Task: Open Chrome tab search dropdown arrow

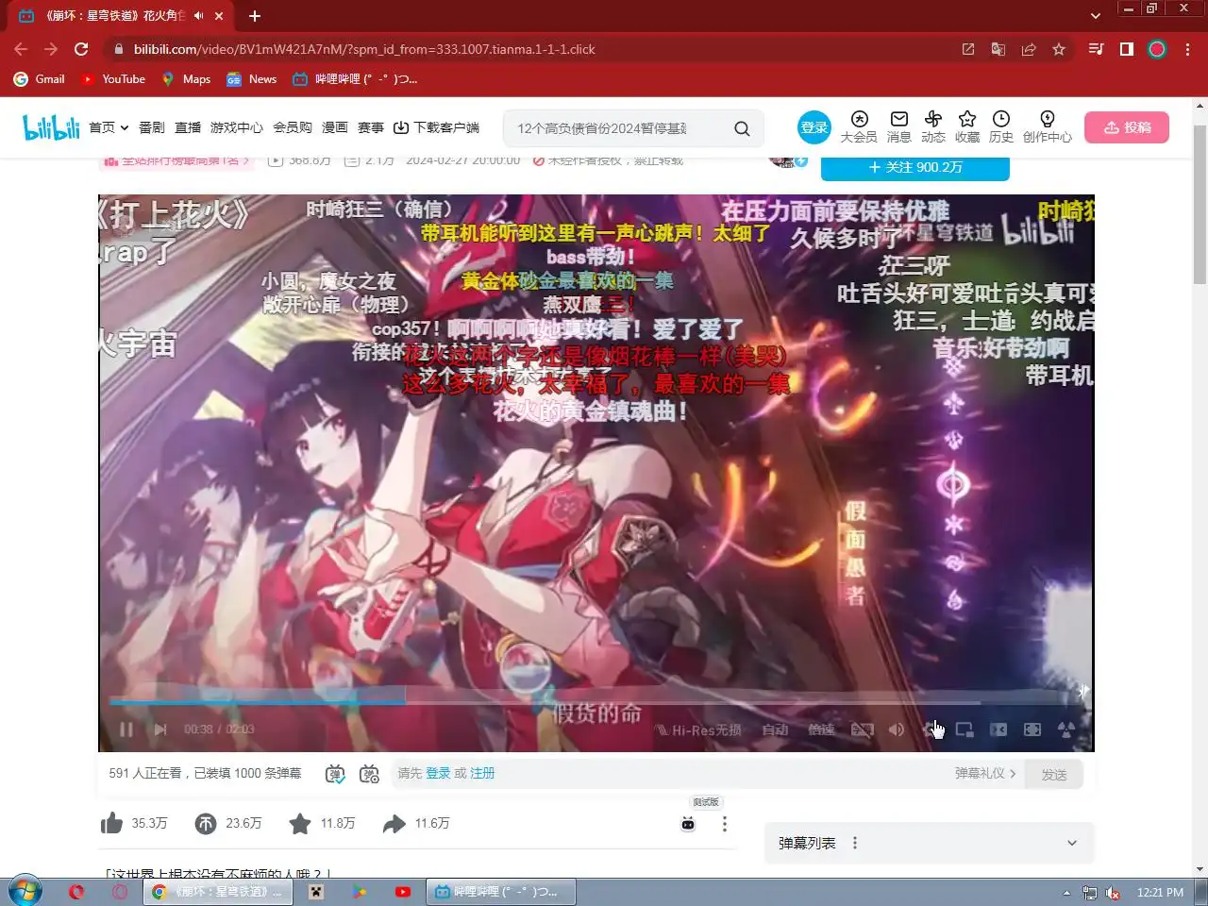Action: [x=1095, y=16]
